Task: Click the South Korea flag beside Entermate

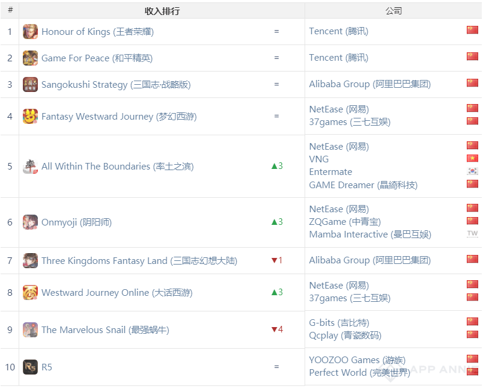Action: coord(472,171)
